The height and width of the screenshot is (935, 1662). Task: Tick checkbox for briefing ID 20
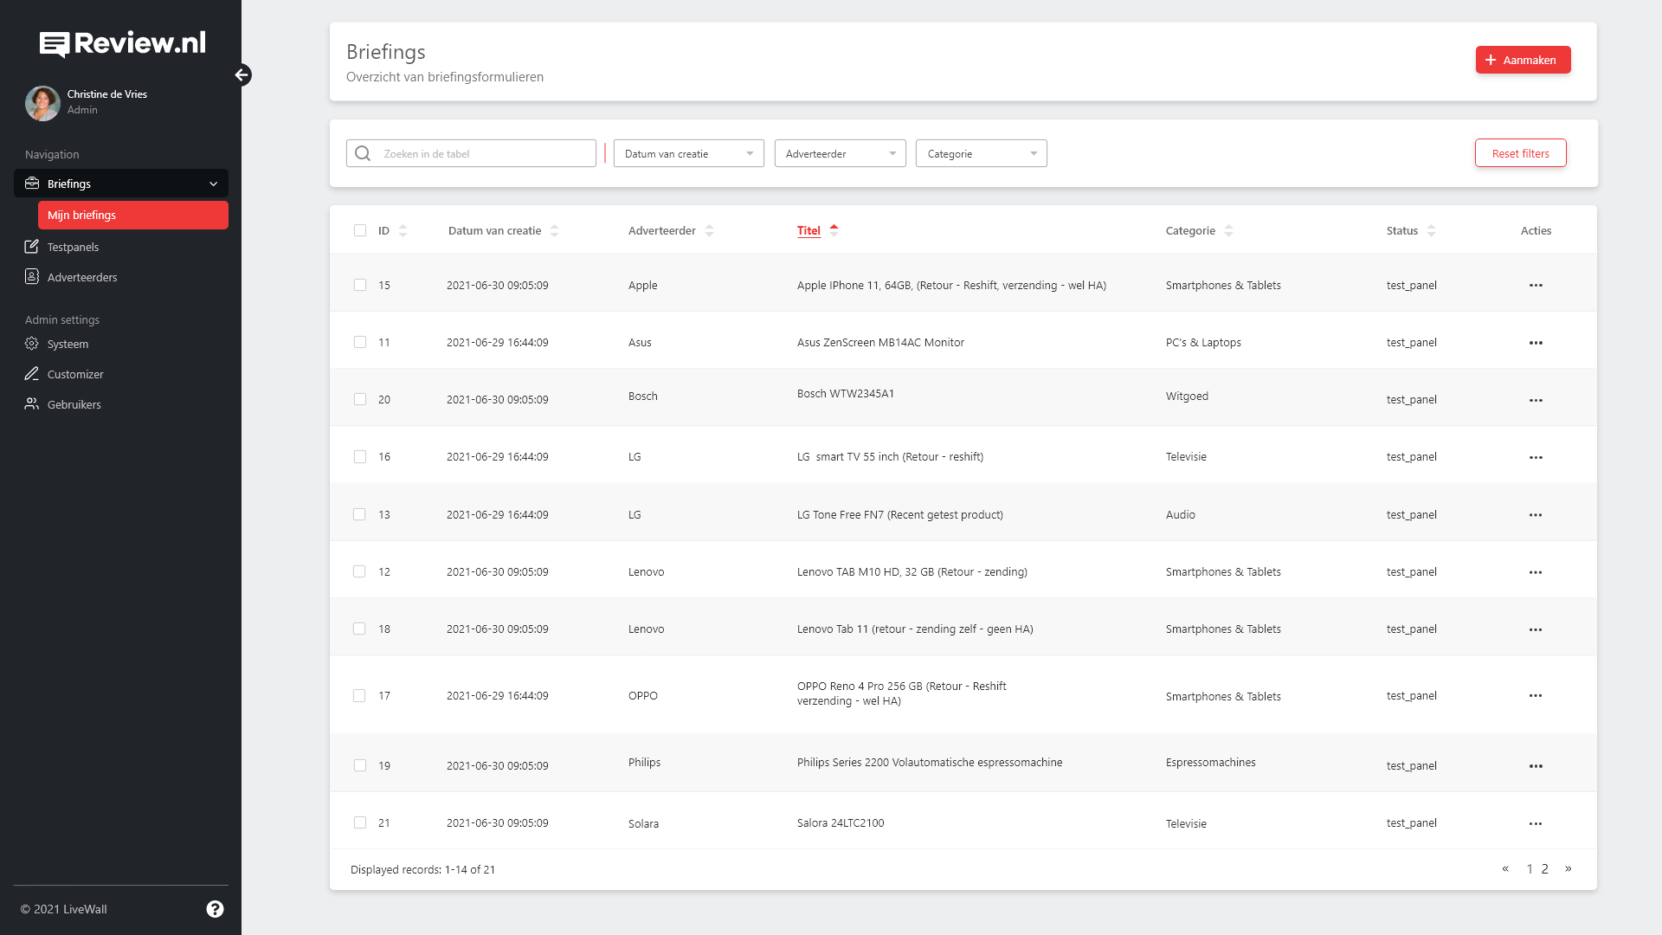tap(360, 399)
